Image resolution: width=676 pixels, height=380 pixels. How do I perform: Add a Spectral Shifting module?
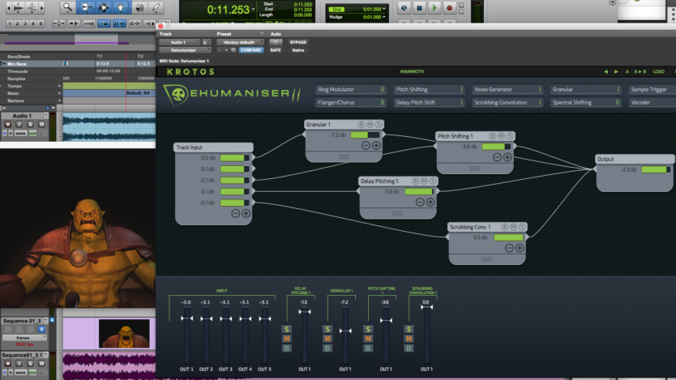(586, 103)
